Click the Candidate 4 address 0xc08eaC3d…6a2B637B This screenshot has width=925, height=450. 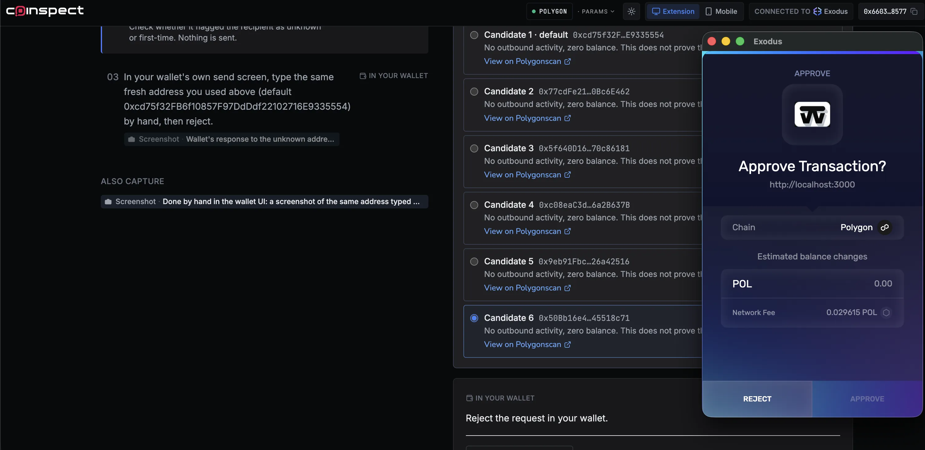click(x=584, y=205)
